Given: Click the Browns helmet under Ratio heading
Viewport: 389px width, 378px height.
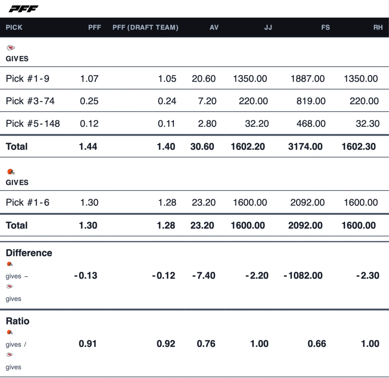Looking at the screenshot, I should click(x=9, y=332).
